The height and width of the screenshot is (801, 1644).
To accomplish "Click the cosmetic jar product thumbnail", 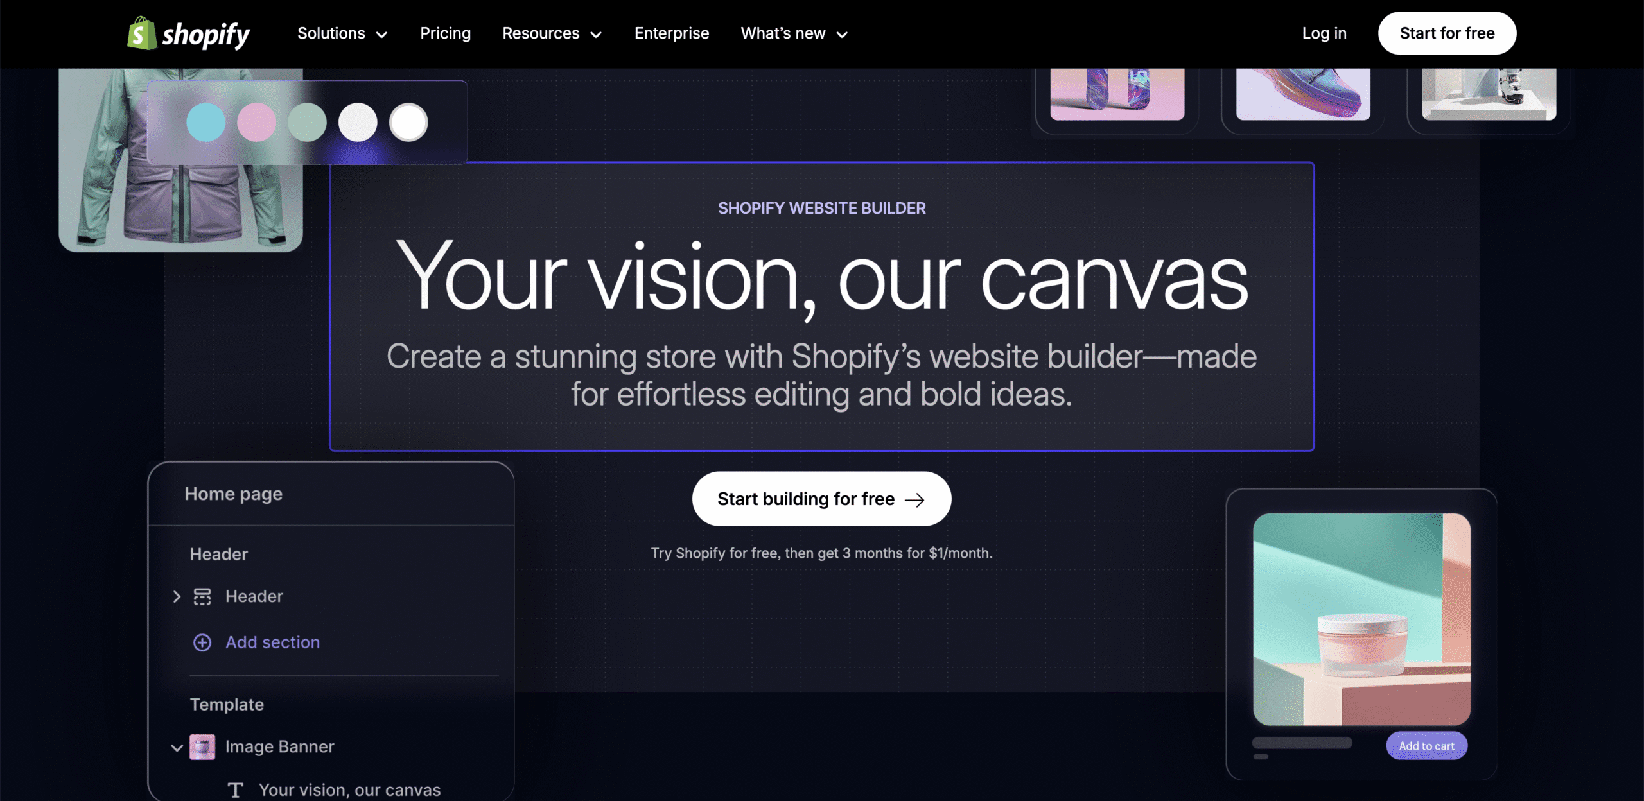I will click(1361, 619).
